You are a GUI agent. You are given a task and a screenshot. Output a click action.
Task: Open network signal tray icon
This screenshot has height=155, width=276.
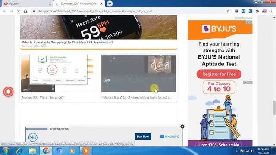[247, 151]
